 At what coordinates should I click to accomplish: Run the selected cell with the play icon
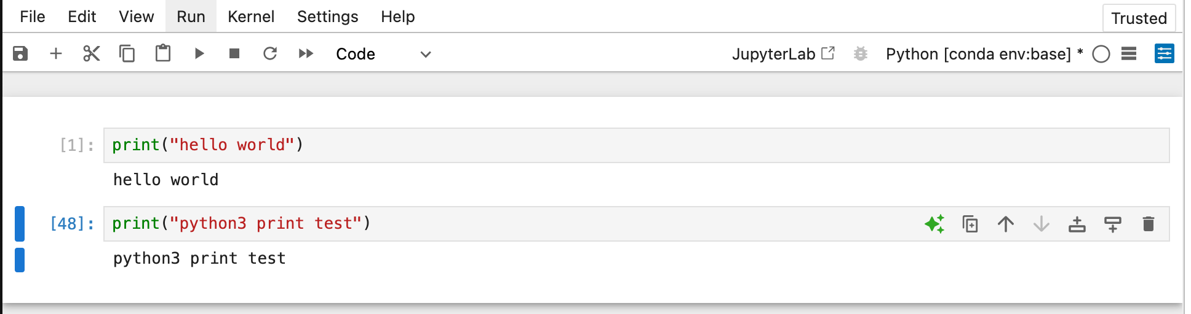point(199,53)
